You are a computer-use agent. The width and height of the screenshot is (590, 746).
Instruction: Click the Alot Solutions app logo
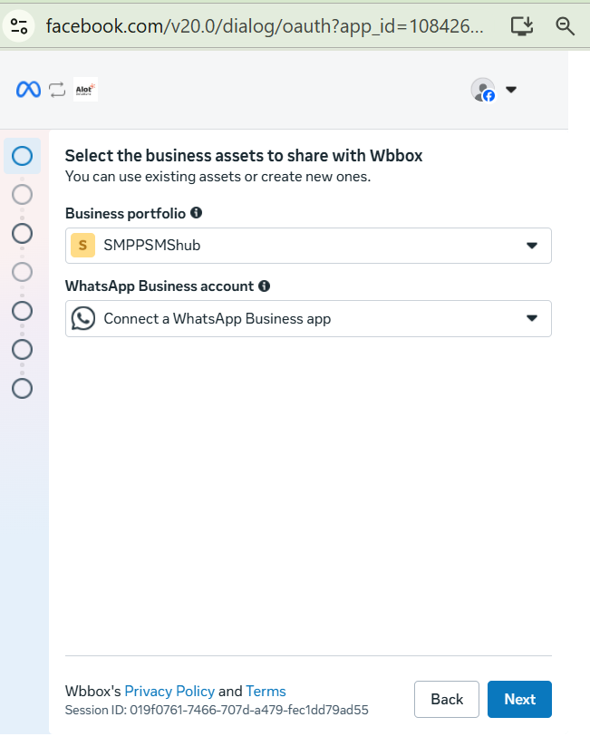click(x=85, y=90)
